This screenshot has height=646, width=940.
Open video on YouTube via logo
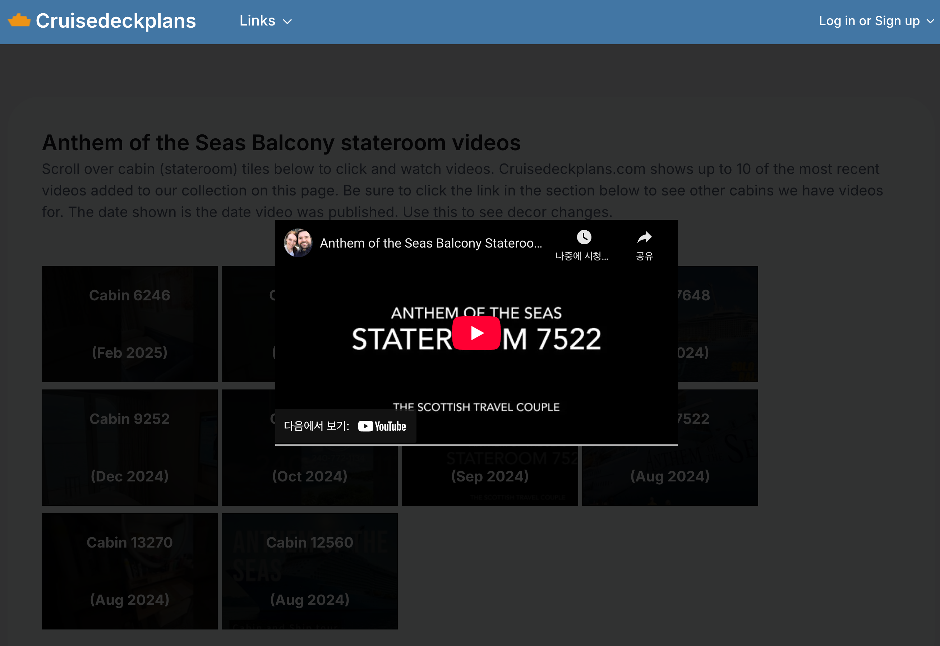click(382, 426)
